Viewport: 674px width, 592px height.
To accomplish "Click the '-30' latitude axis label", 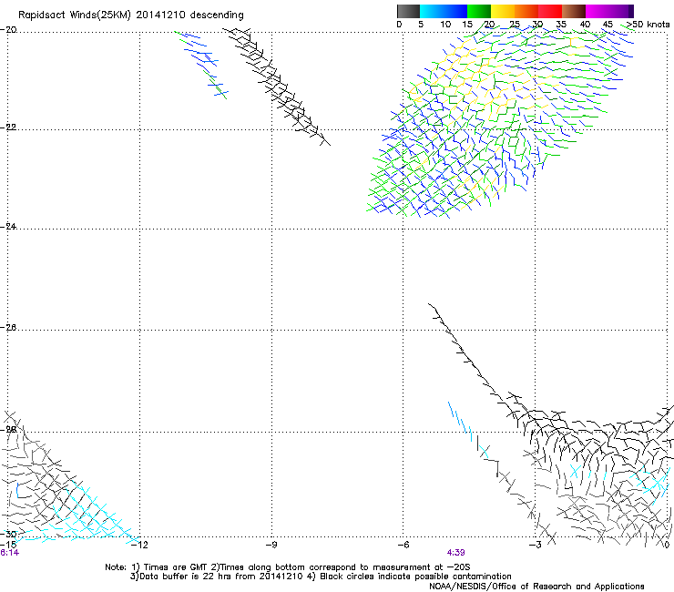I will tap(8, 534).
